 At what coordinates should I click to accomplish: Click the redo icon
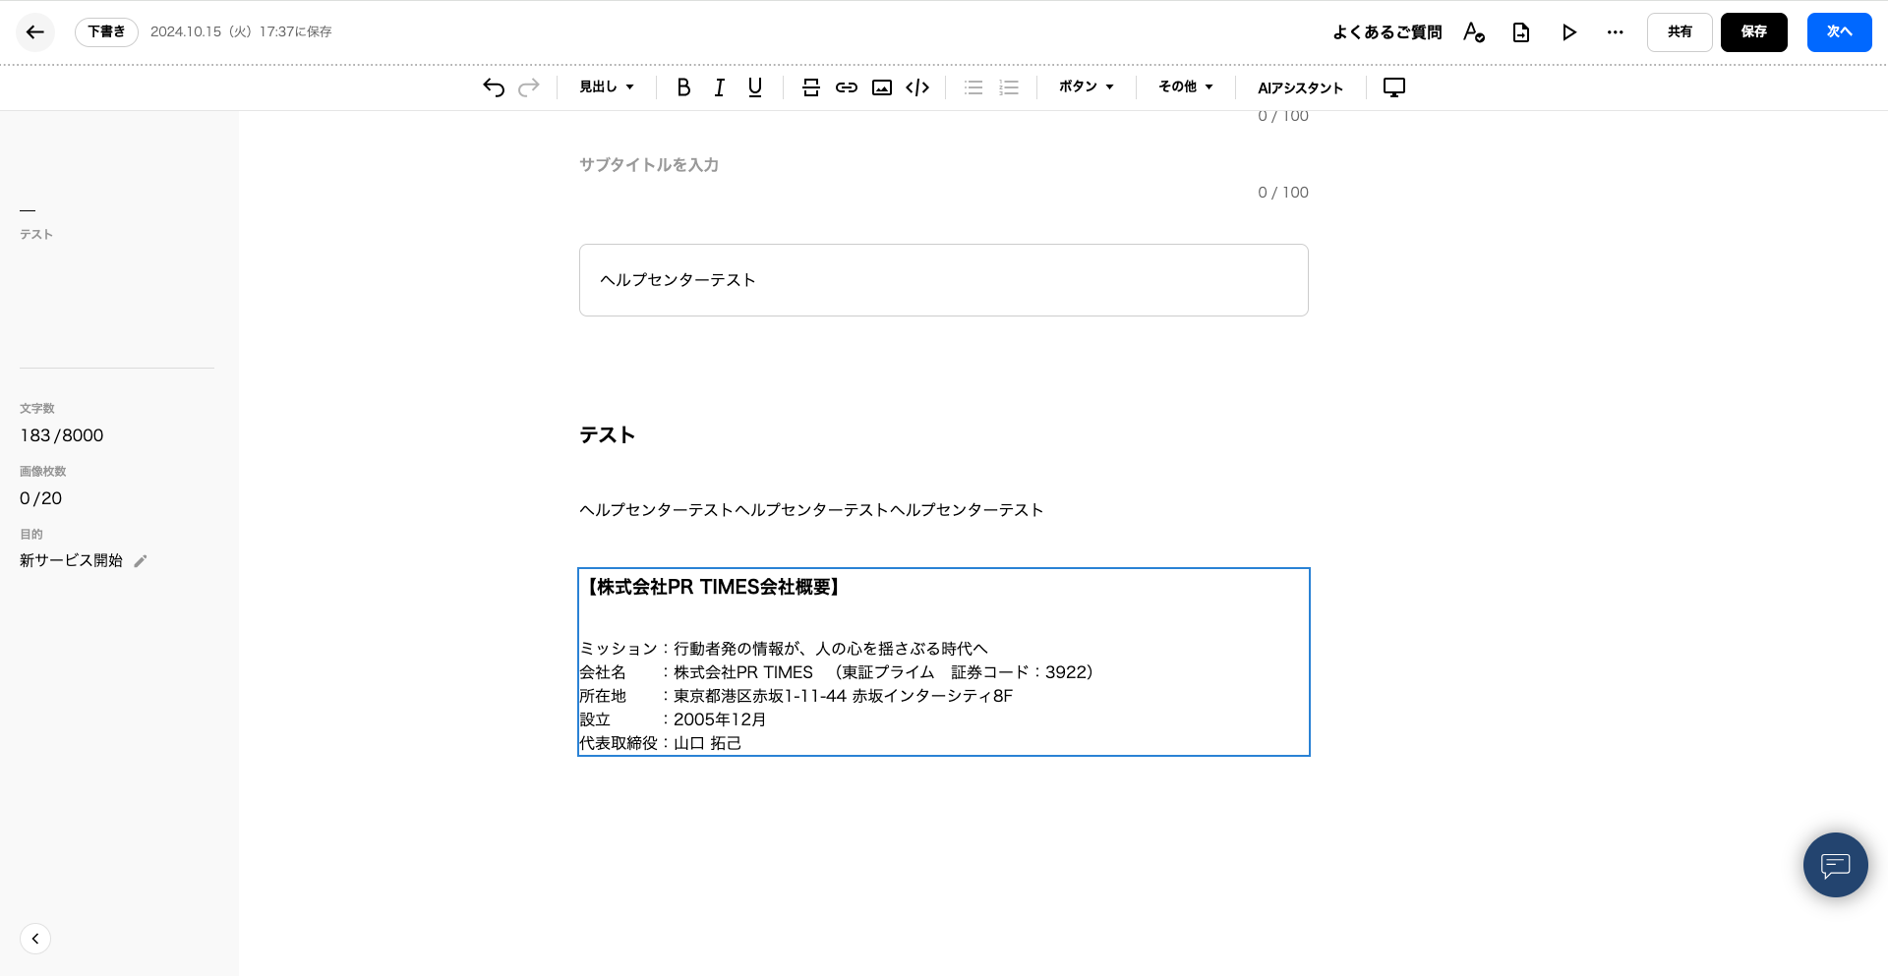529,87
